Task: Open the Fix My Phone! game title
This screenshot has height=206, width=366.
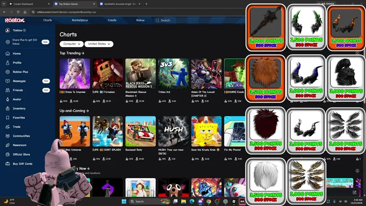Action: (x=232, y=150)
